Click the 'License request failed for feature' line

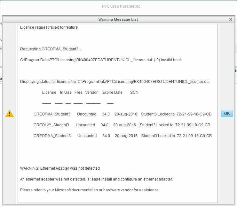49,27
